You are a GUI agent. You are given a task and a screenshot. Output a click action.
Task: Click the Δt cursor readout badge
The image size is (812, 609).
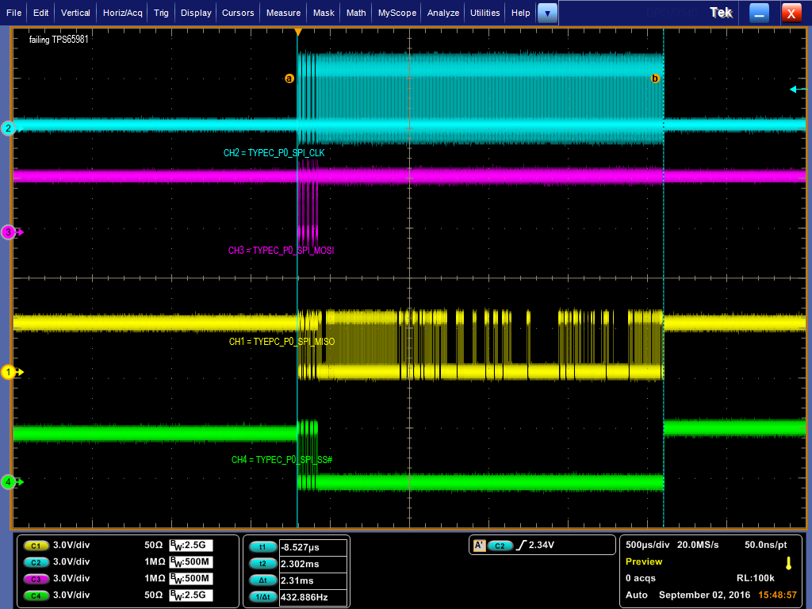coord(262,580)
